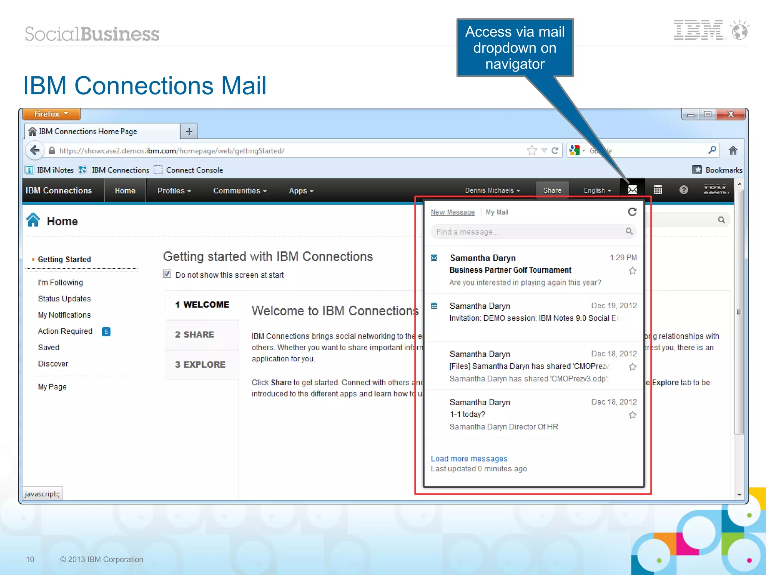Click the Firefox home icon

click(733, 150)
